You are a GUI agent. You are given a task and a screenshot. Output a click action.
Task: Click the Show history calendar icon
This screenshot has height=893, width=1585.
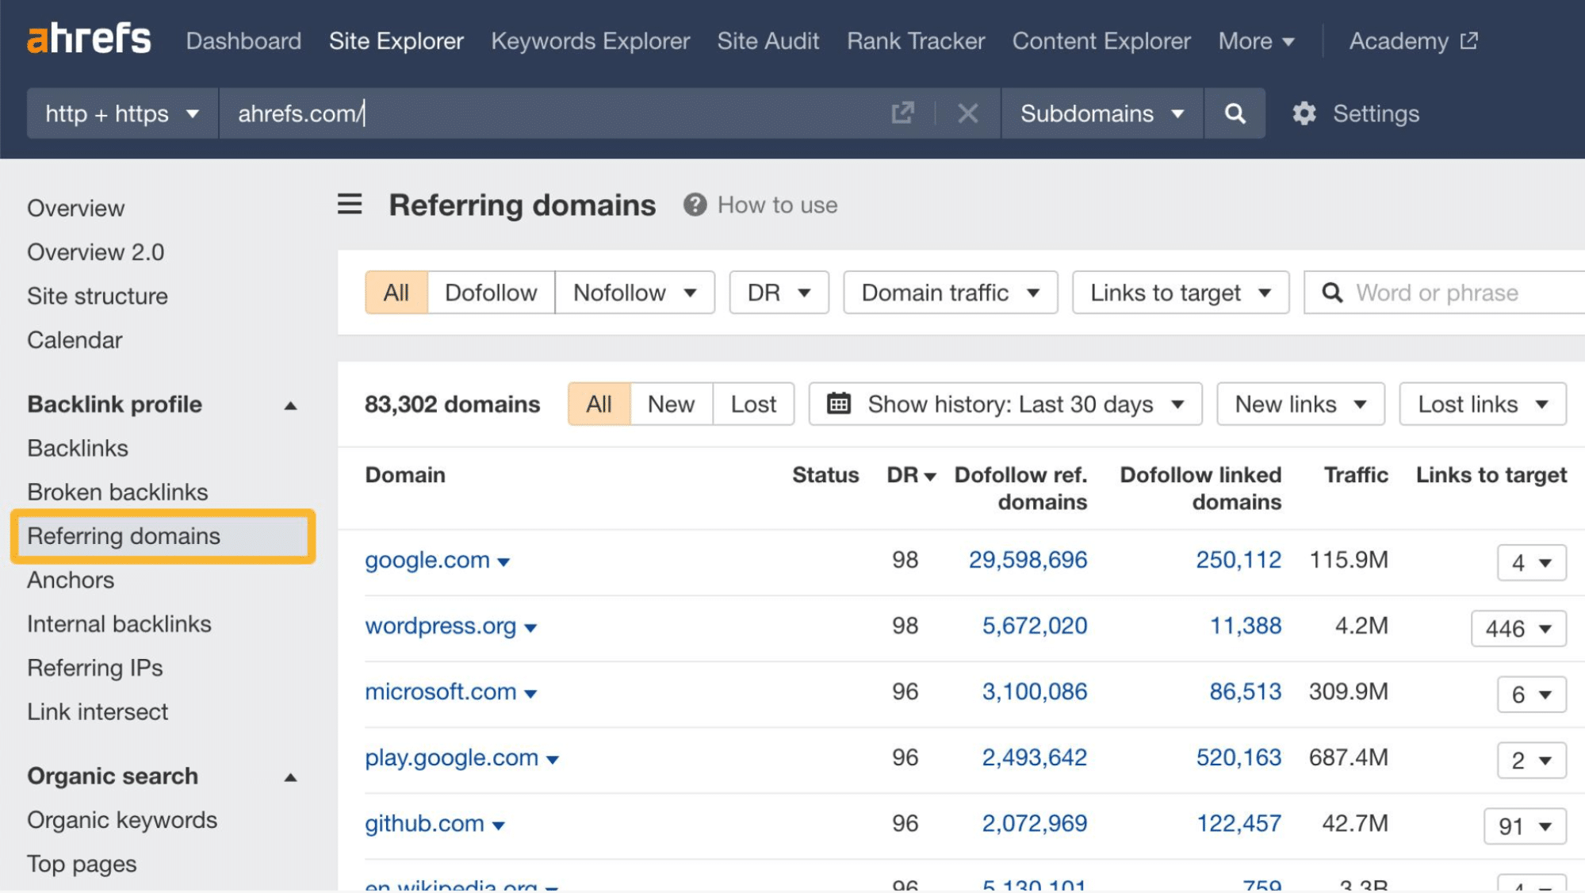tap(839, 404)
